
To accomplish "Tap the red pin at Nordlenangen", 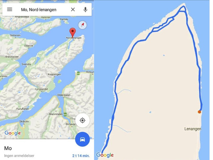I will tap(73, 33).
